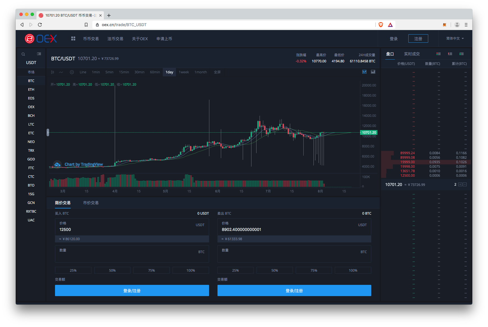The image size is (488, 327).
Task: Click the market search magnifier icon
Action: pos(23,54)
